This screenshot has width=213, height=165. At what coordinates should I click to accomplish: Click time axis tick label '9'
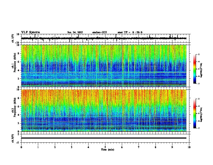coord(172,147)
